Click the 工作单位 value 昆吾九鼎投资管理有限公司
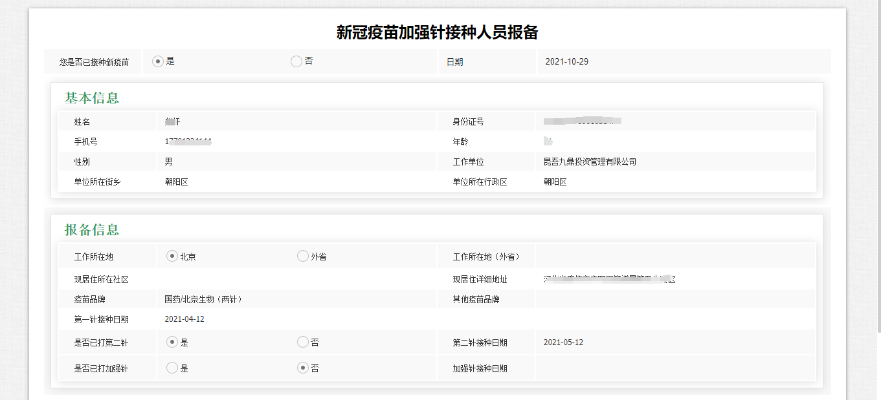 (x=590, y=162)
